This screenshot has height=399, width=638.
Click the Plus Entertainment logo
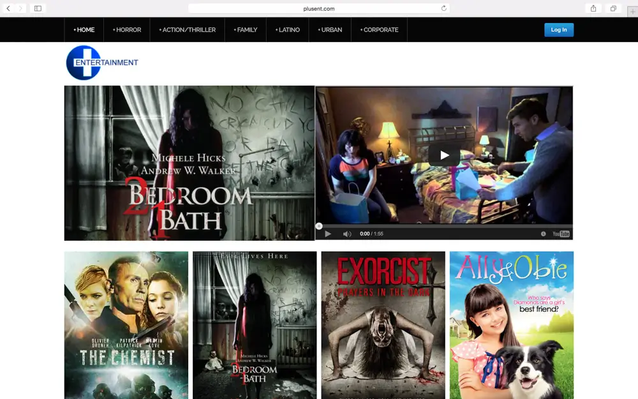(x=102, y=63)
